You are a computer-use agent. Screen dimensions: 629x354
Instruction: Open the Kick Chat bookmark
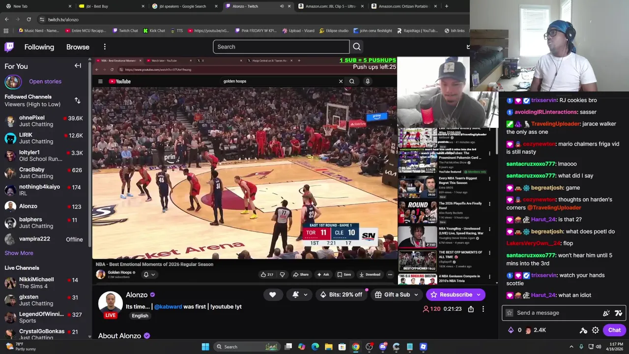(154, 30)
